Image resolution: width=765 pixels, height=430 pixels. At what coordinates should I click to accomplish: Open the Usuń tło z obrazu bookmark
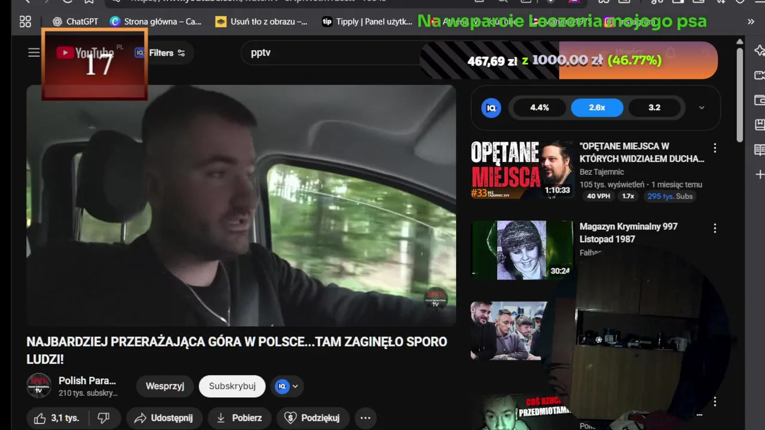point(262,21)
